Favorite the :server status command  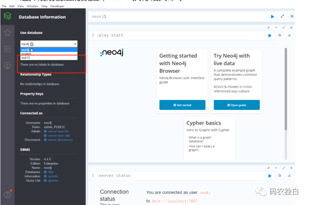(280, 175)
